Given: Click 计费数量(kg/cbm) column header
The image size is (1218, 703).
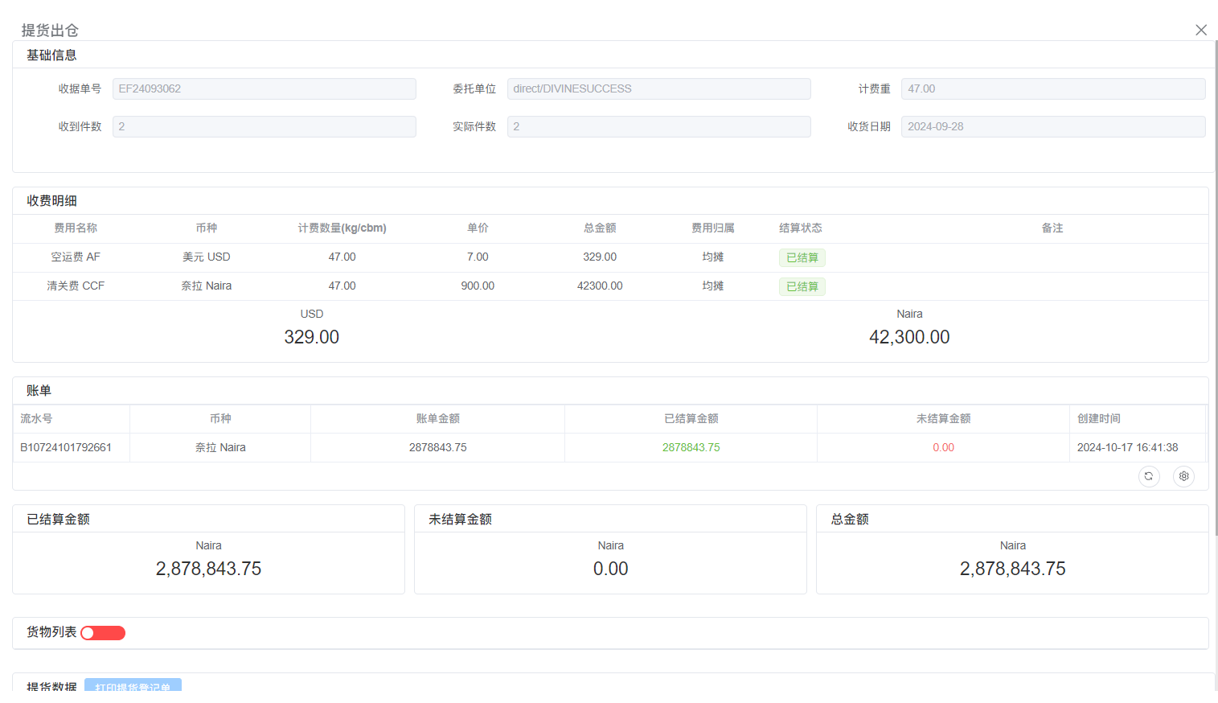Looking at the screenshot, I should point(342,228).
